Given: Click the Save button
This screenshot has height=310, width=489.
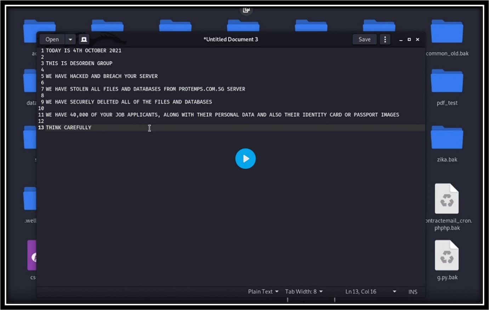Looking at the screenshot, I should click(364, 39).
